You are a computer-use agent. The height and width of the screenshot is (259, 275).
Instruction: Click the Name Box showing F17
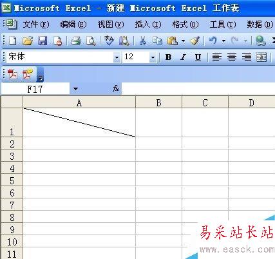point(35,89)
